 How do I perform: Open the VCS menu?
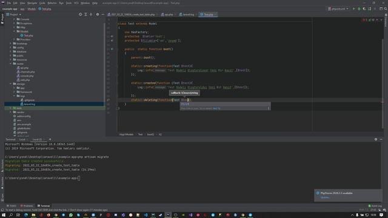[x=76, y=3]
